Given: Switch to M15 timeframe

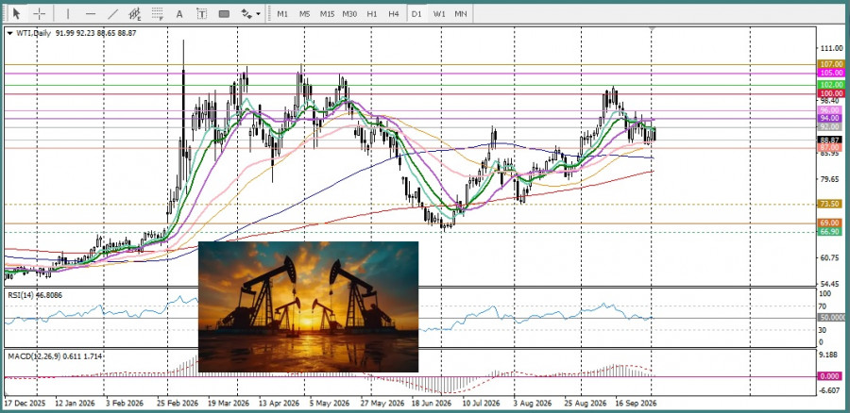Looking at the screenshot, I should click(x=327, y=14).
